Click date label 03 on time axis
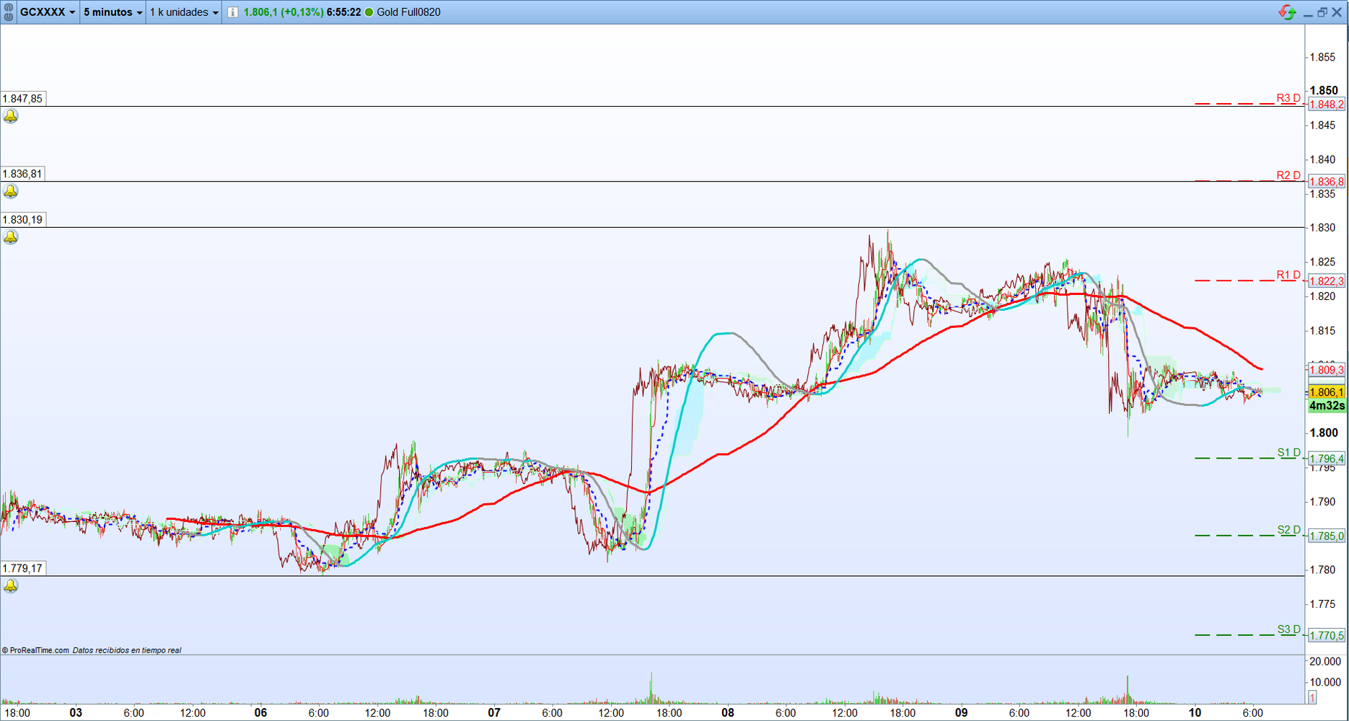This screenshot has height=721, width=1349. [x=75, y=712]
